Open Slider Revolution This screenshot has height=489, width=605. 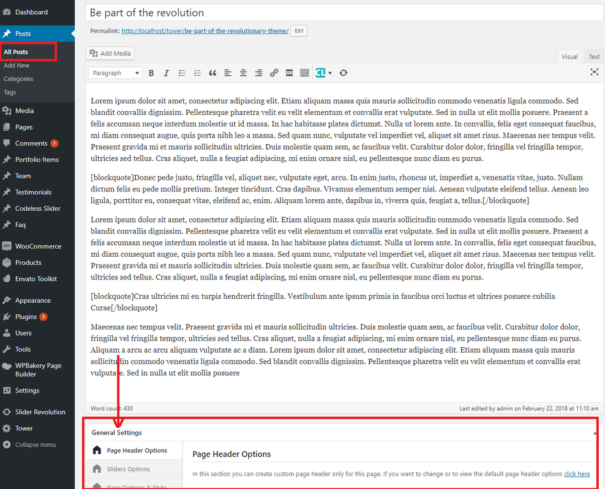coord(37,412)
